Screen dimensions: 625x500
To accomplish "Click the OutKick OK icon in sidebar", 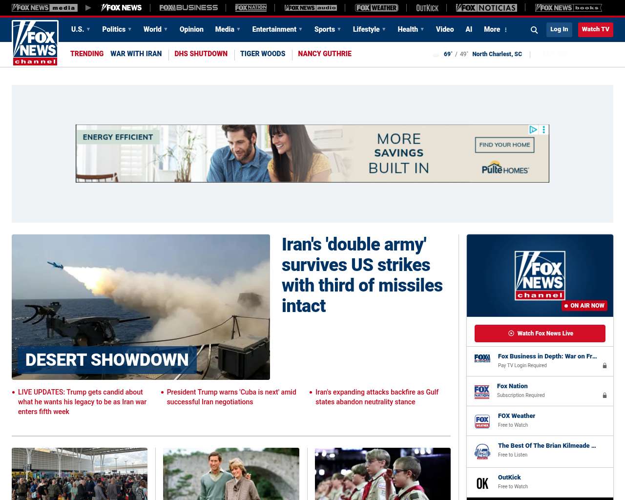I will click(482, 483).
